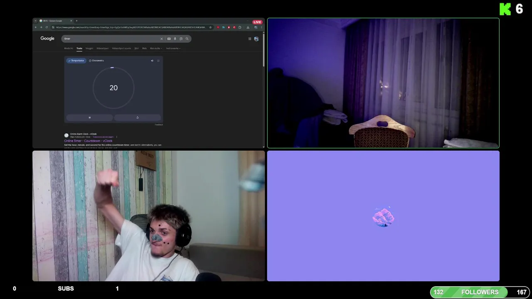The width and height of the screenshot is (532, 299).
Task: Expand the timer to fullscreen
Action: coord(158,61)
